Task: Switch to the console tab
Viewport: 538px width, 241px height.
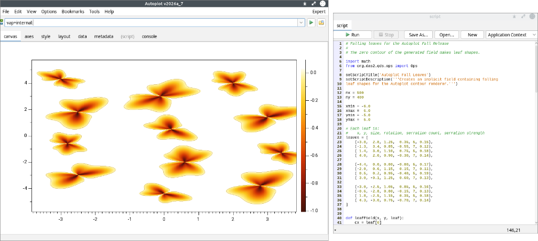Action: [149, 36]
